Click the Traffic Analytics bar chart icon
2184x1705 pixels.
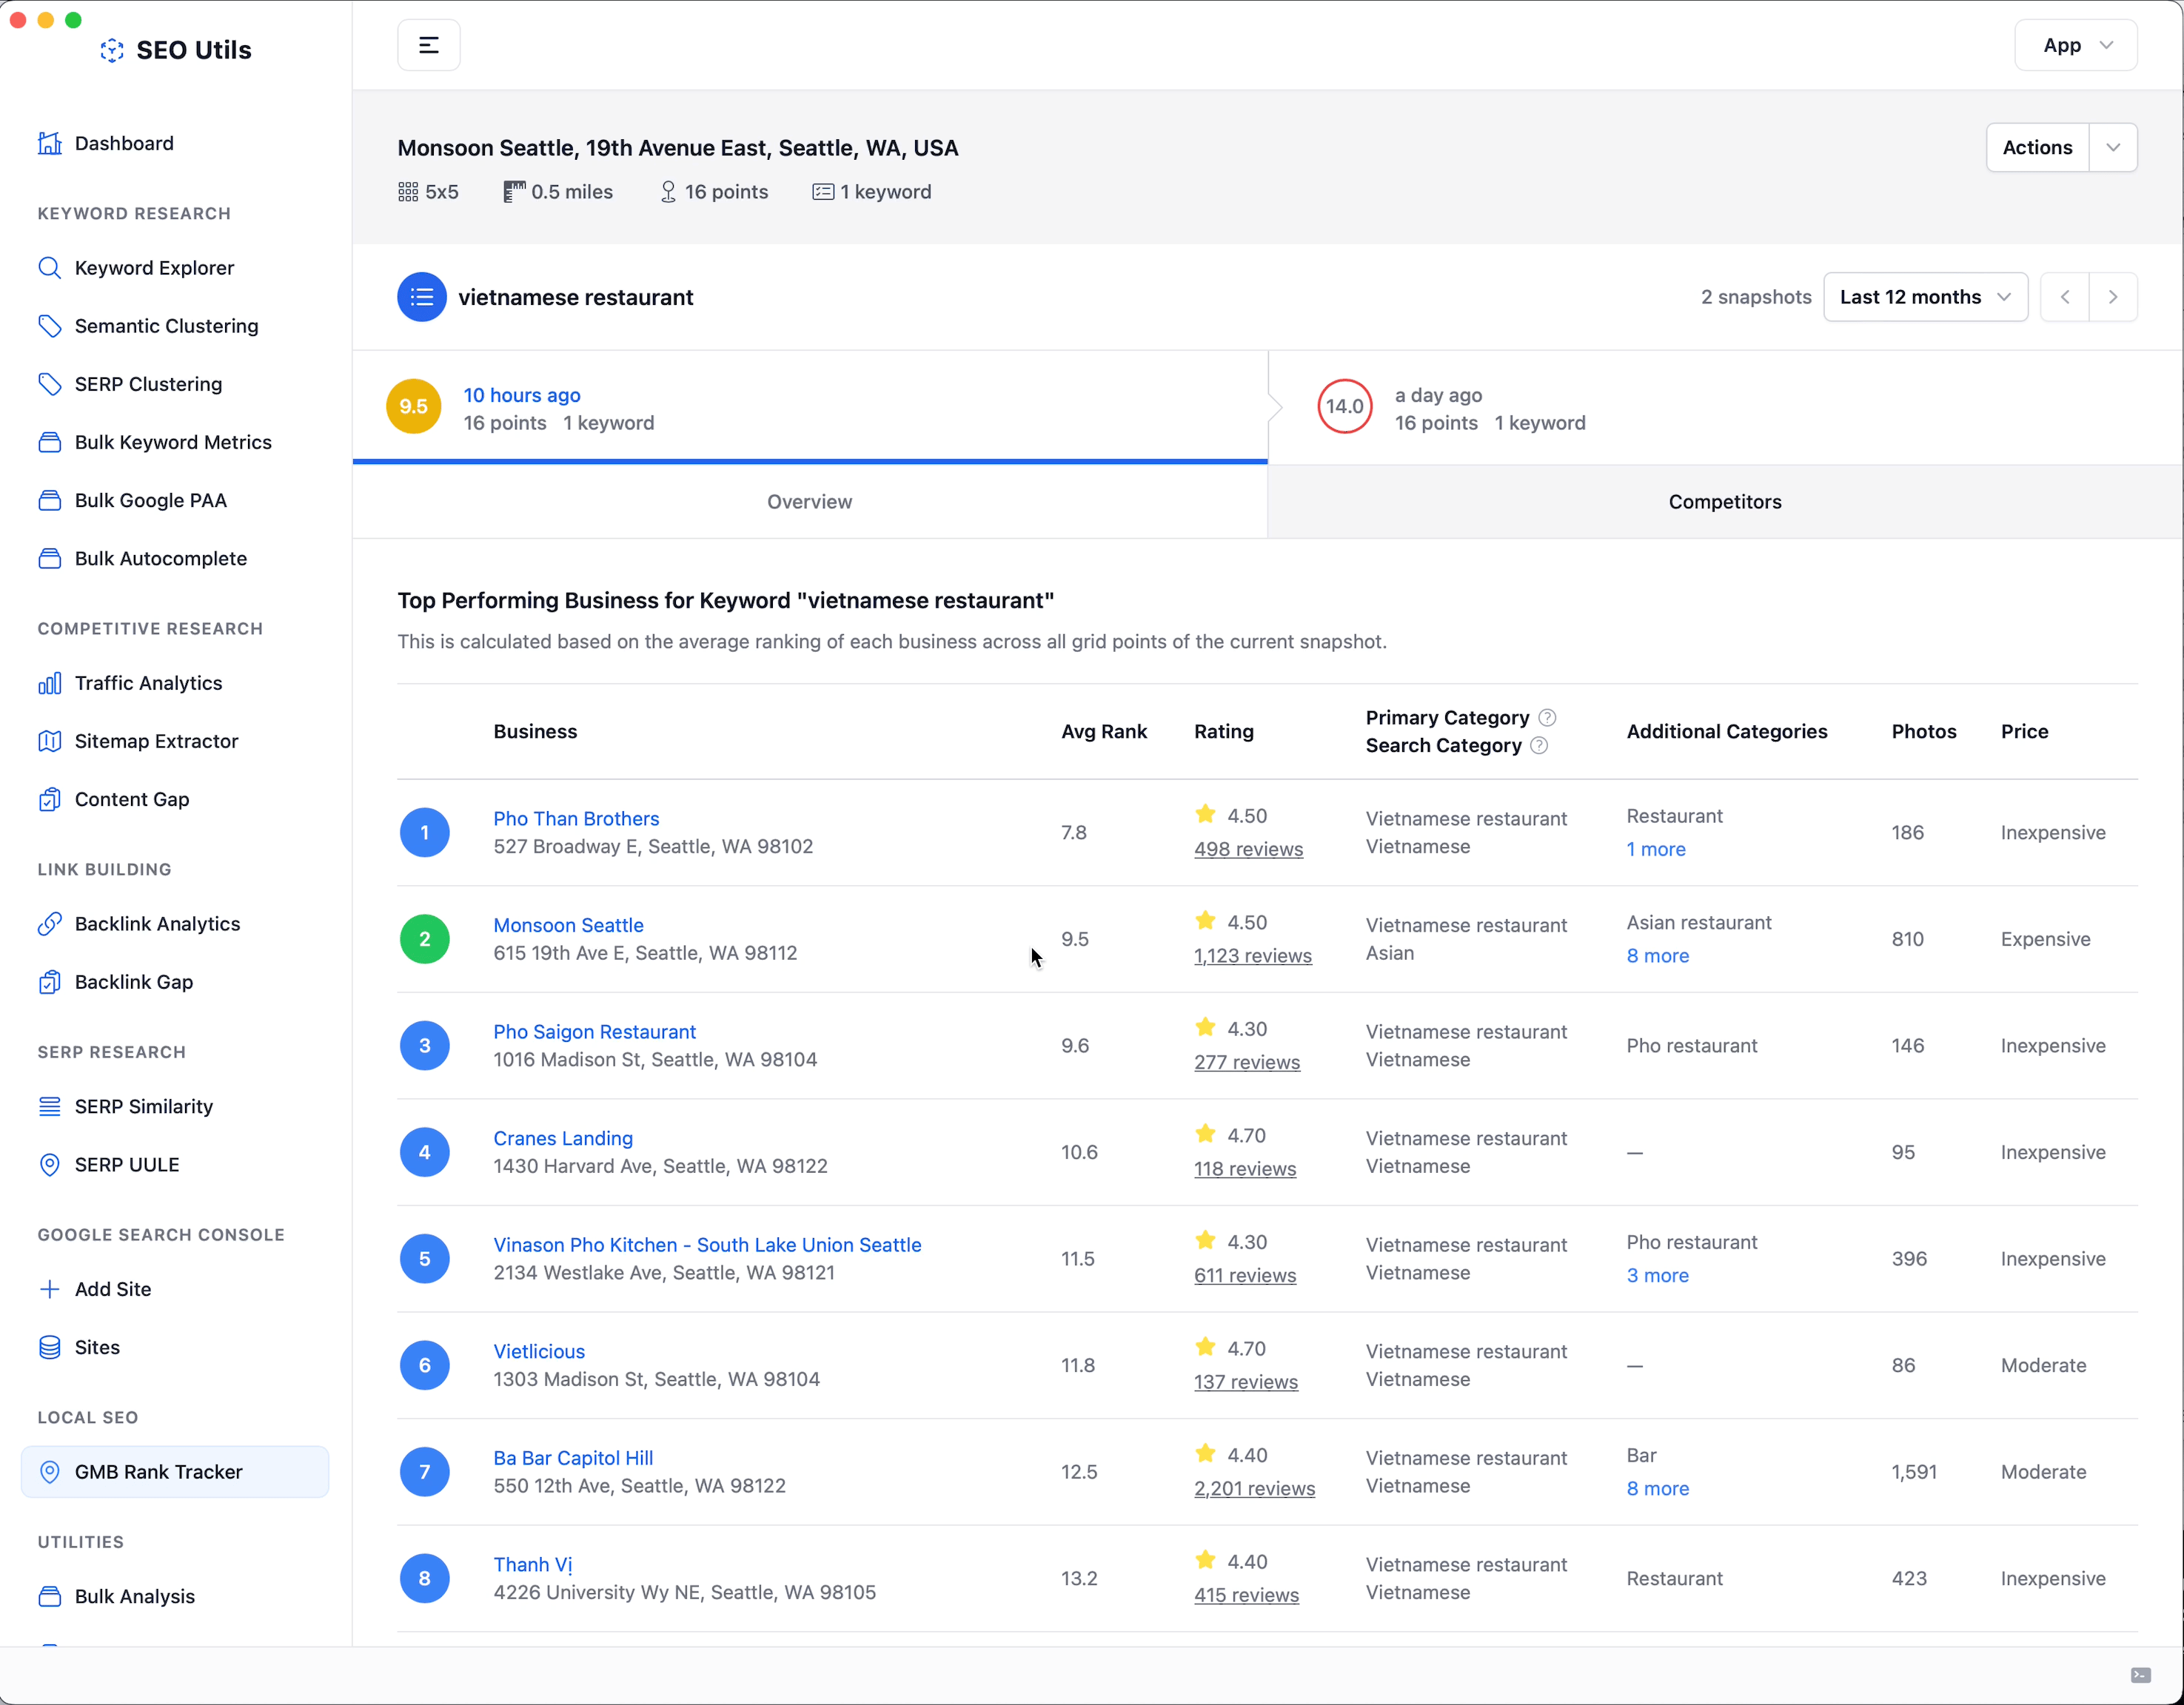click(49, 682)
